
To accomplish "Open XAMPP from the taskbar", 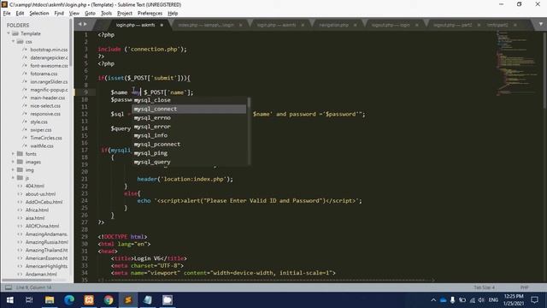I will click(x=89, y=300).
